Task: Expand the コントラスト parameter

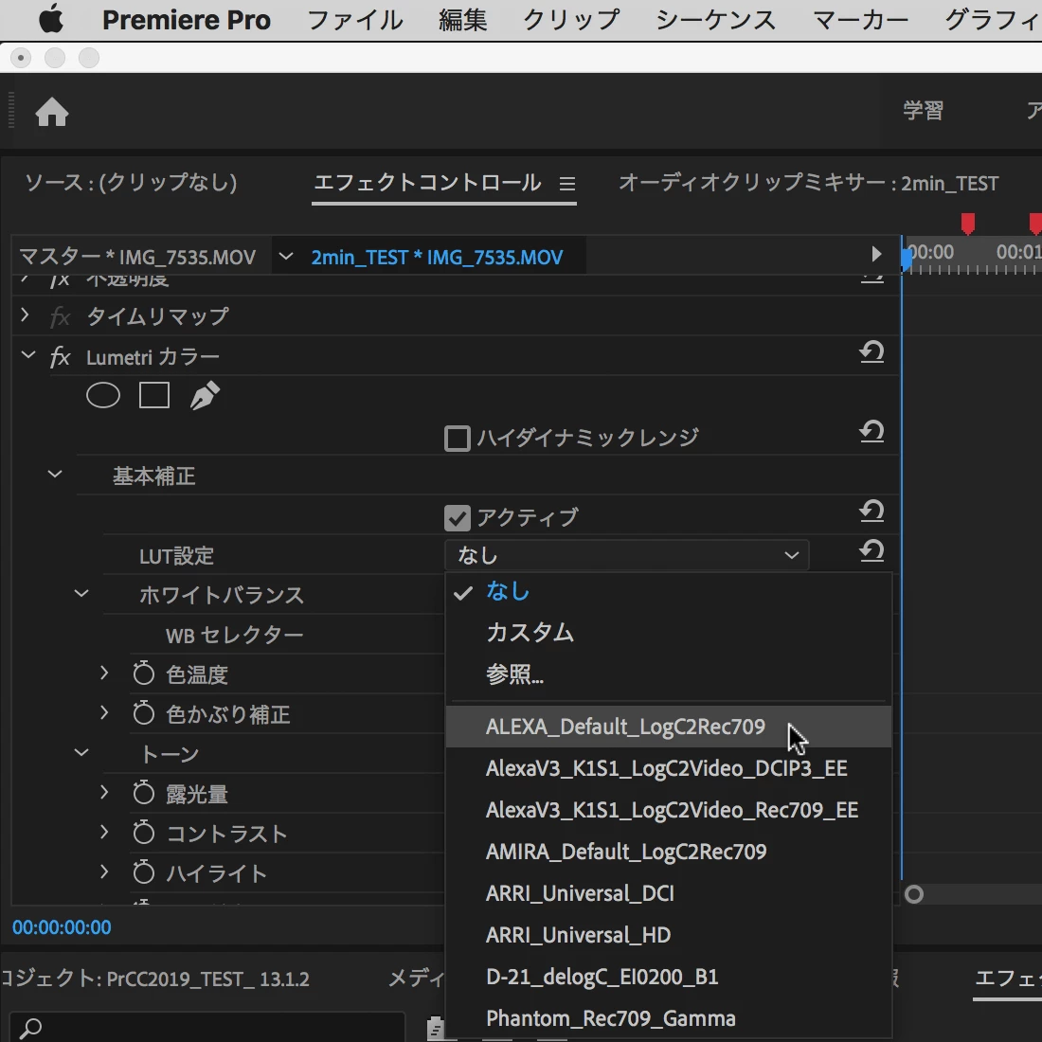Action: coord(104,832)
